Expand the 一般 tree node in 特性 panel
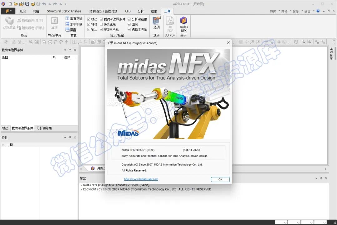The image size is (337, 225). 3,145
